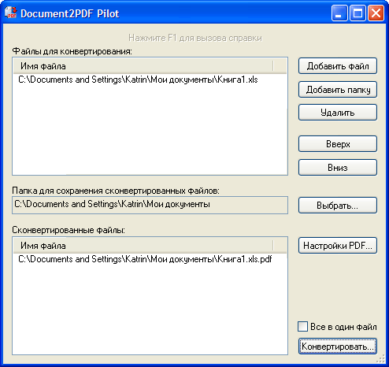Start conversion with Конвертировать... button

[x=338, y=347]
